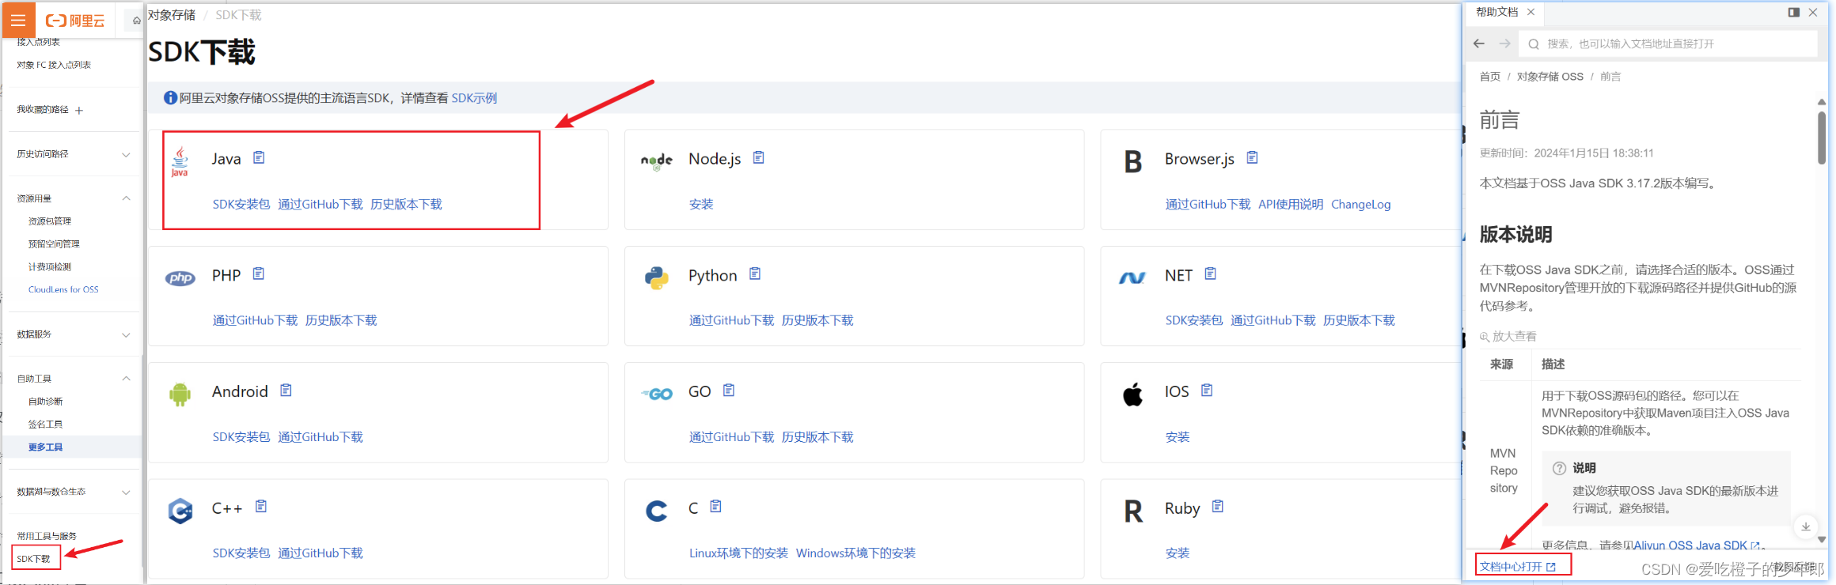Open C's Windows环境下的安装 link
1836x585 pixels.
click(x=855, y=553)
